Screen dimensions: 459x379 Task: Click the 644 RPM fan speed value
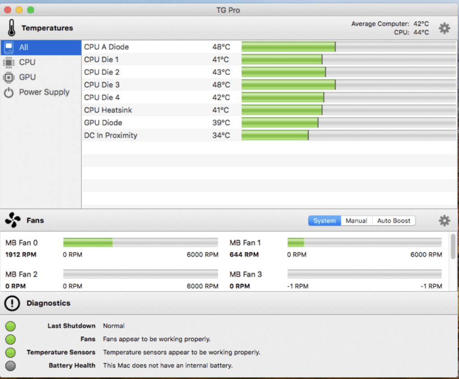(x=244, y=255)
